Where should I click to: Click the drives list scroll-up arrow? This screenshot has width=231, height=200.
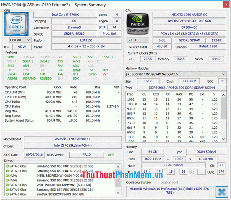118,167
